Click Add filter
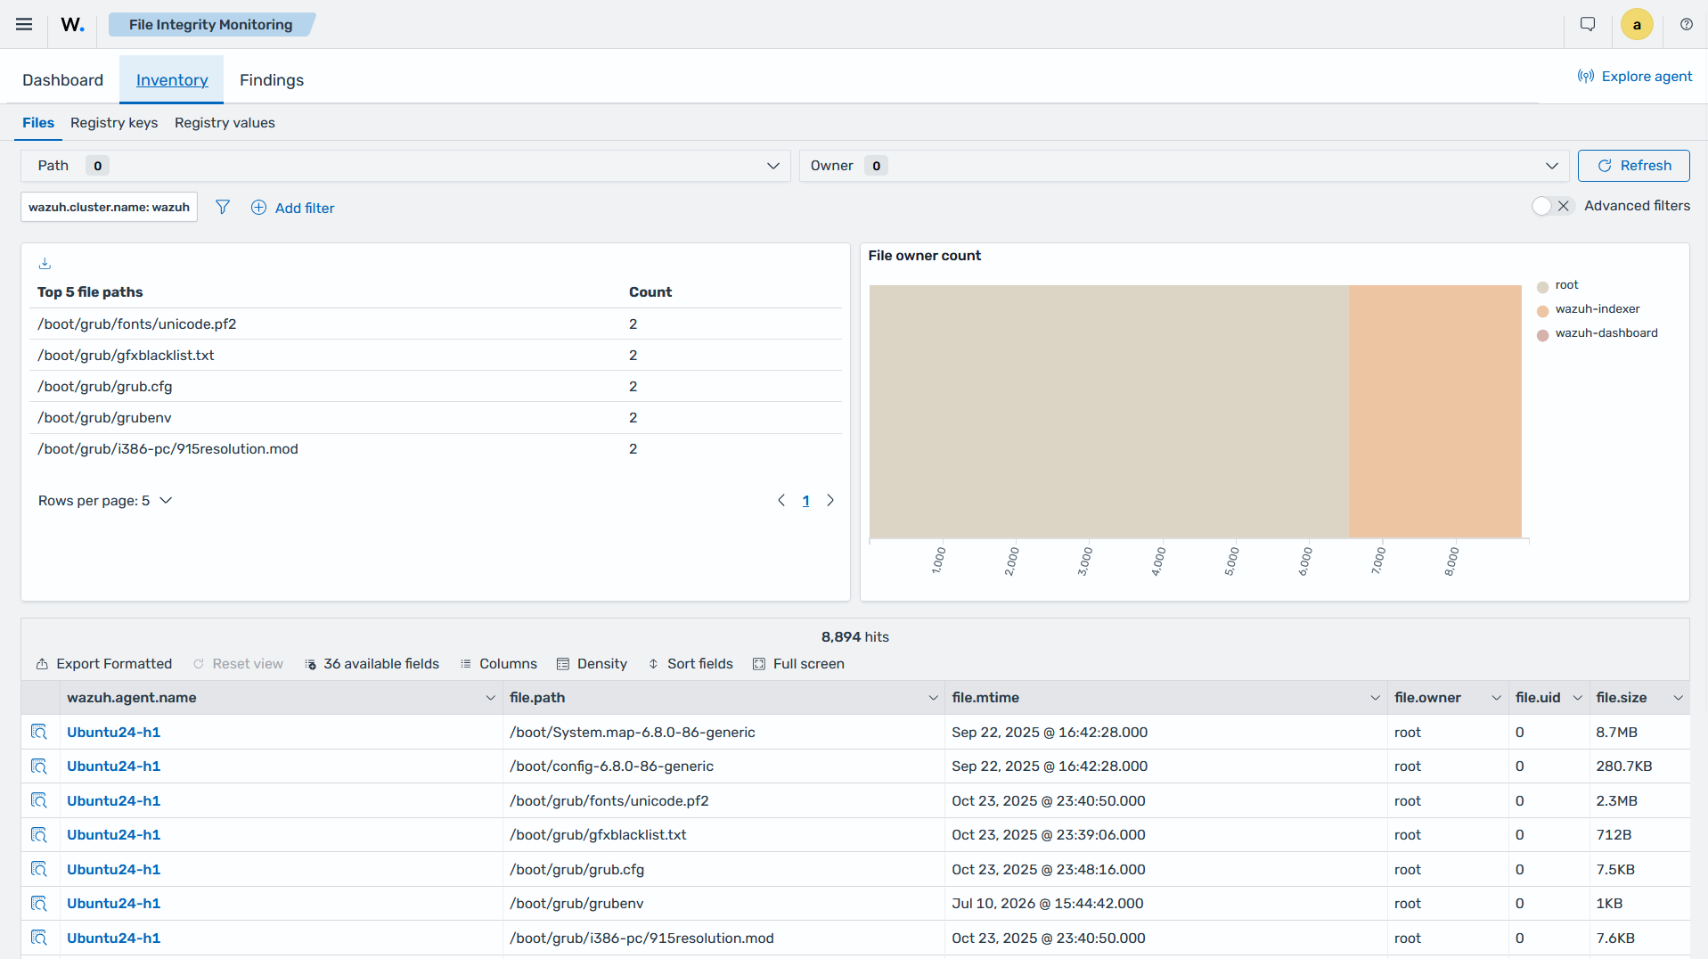The image size is (1708, 959). 293,208
